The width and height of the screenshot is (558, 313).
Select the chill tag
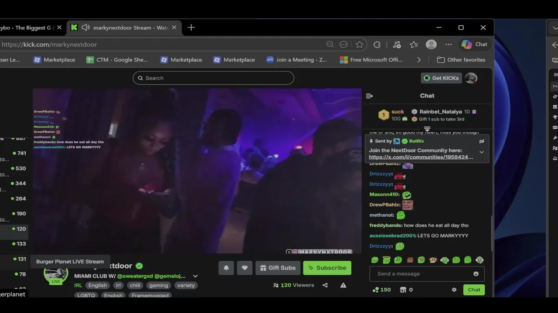coord(135,285)
